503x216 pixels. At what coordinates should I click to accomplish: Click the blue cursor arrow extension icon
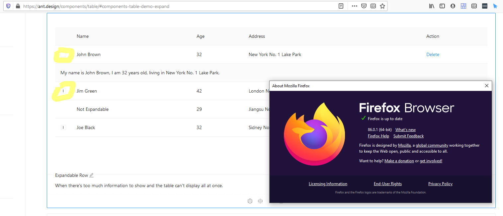(495, 6)
